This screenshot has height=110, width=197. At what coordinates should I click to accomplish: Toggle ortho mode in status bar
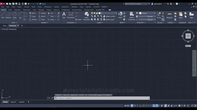point(140,106)
